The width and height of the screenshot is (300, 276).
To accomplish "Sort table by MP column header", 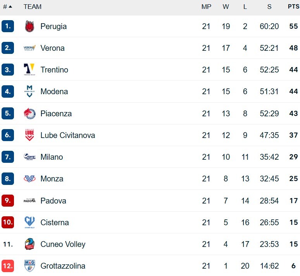I will coord(206,7).
